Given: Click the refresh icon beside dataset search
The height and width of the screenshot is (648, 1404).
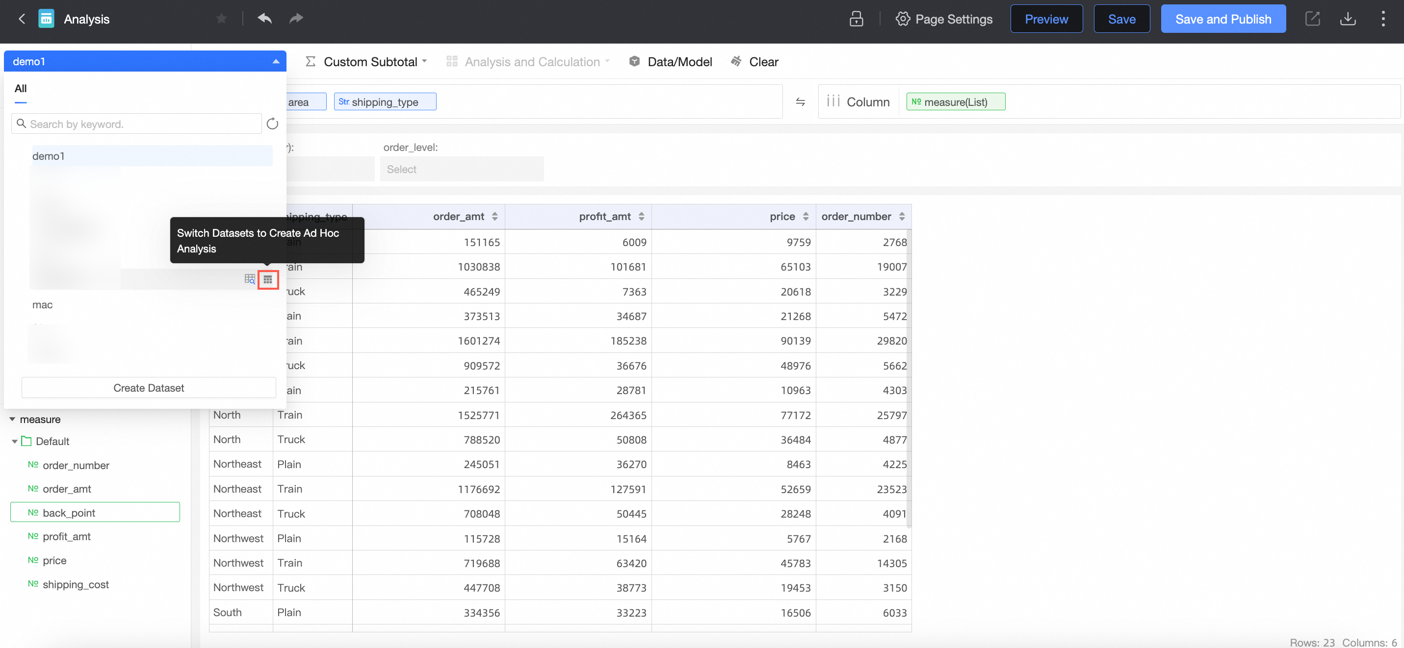Looking at the screenshot, I should (273, 124).
